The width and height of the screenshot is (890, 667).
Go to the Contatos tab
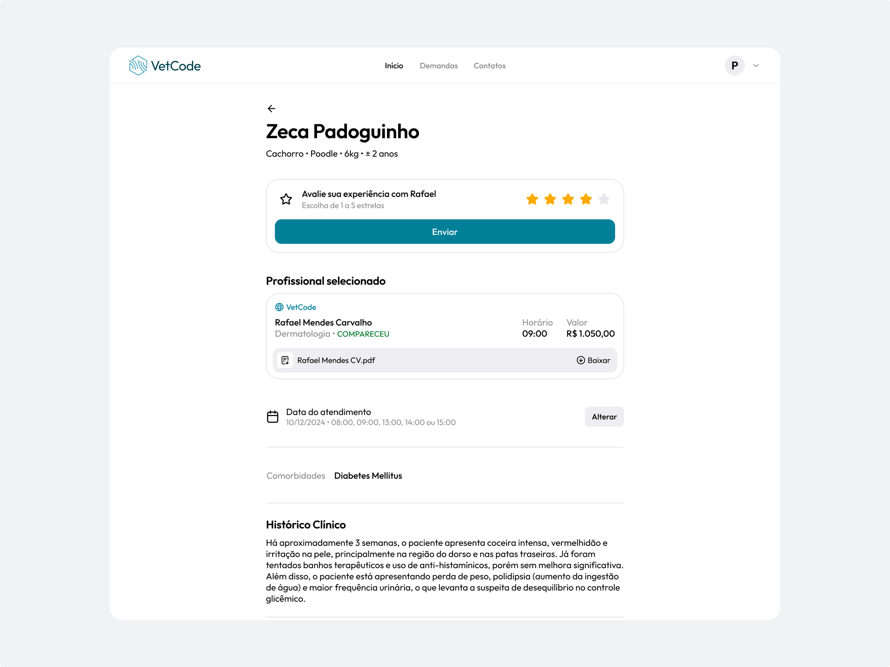pos(489,66)
